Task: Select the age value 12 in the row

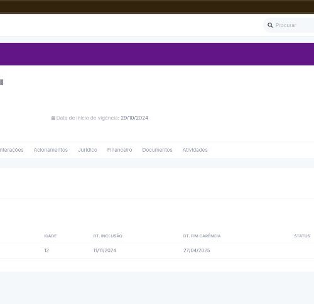Action: click(x=46, y=251)
